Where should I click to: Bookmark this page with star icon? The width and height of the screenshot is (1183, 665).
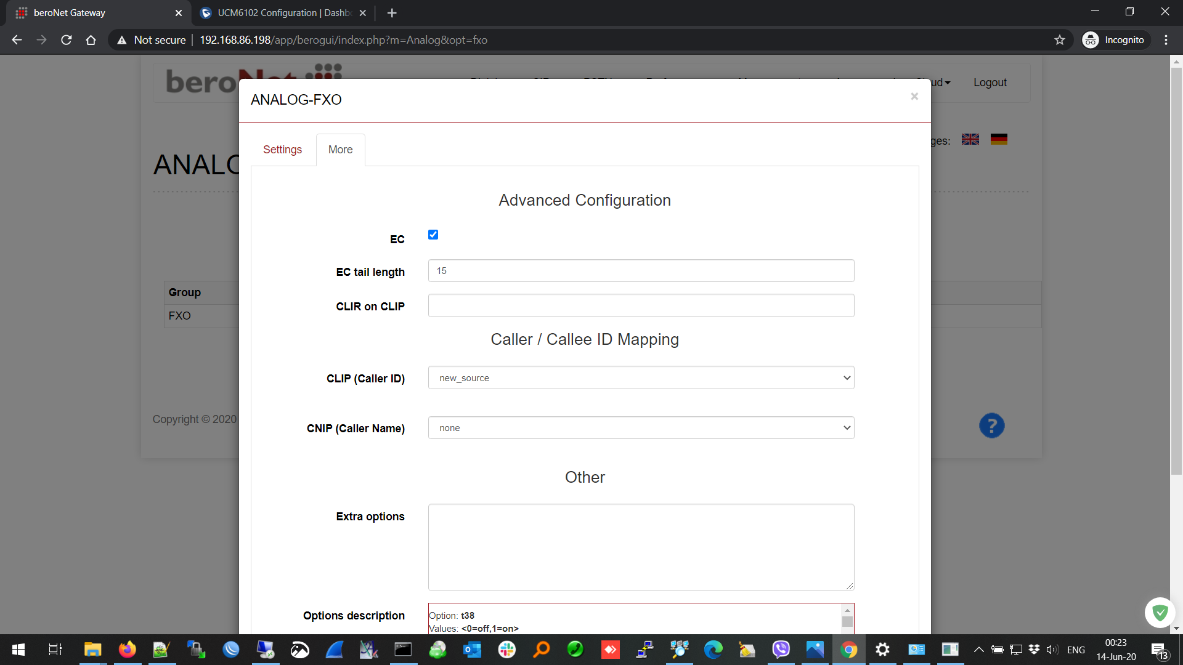click(1060, 40)
